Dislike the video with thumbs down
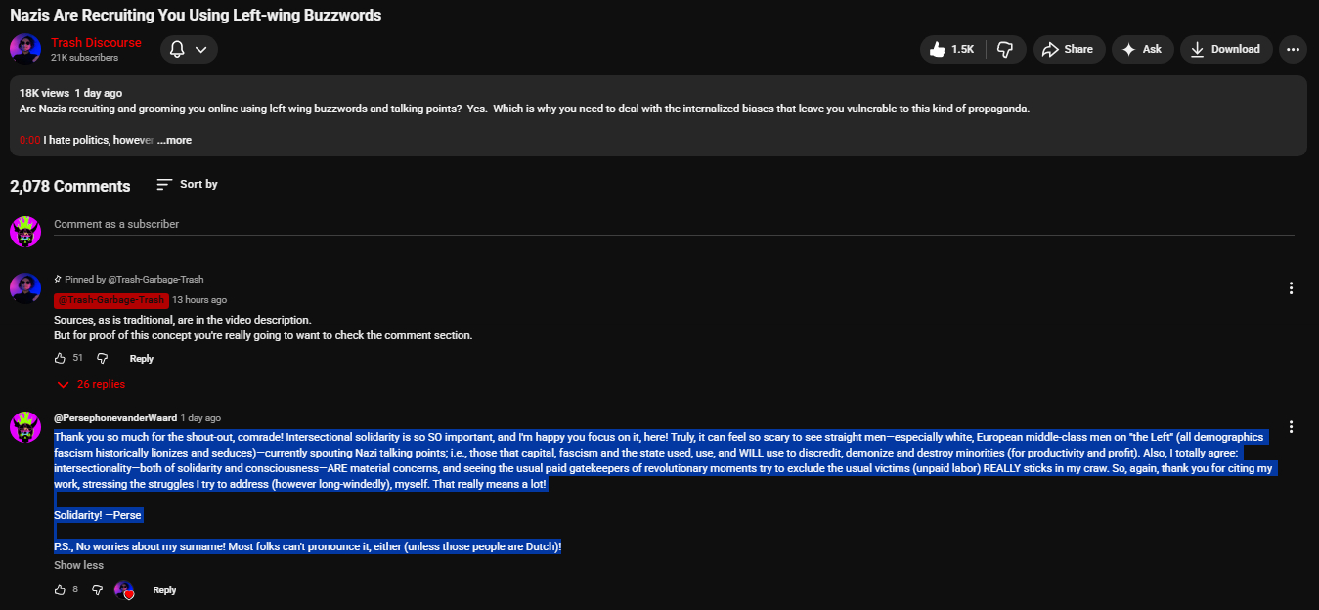Viewport: 1319px width, 610px height. 1004,49
